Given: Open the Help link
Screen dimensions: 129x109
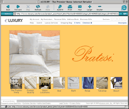Looking at the screenshot, I should 32,23.
